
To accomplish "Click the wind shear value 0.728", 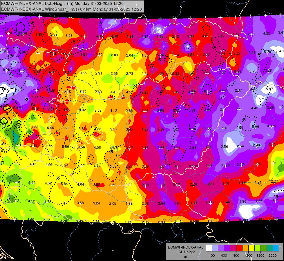I will [225, 165].
